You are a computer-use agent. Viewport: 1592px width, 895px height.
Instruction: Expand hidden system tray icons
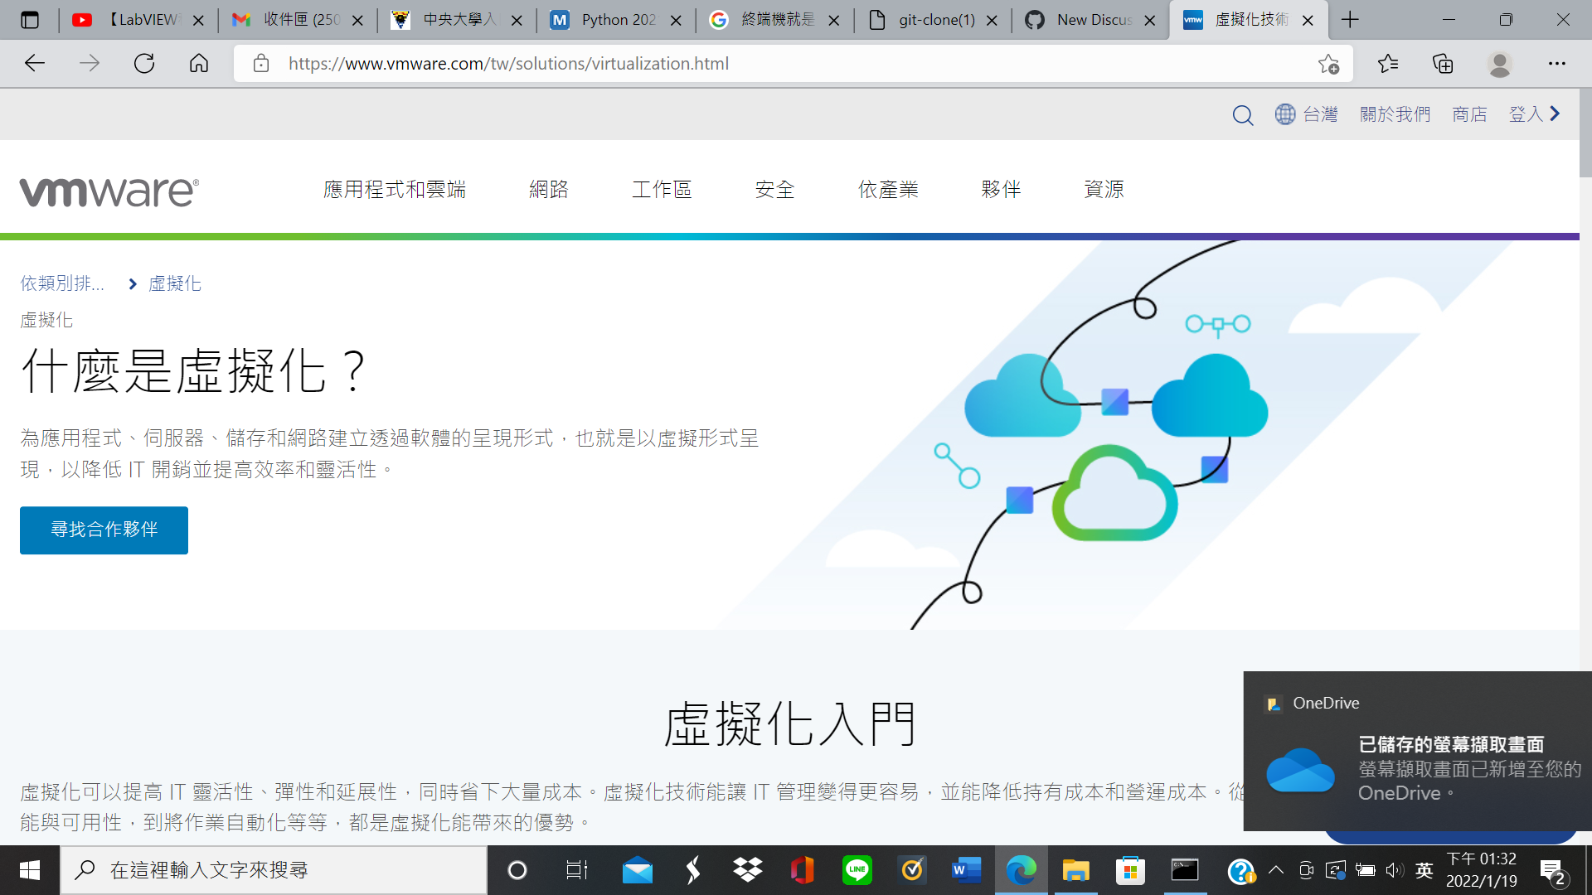coord(1277,870)
